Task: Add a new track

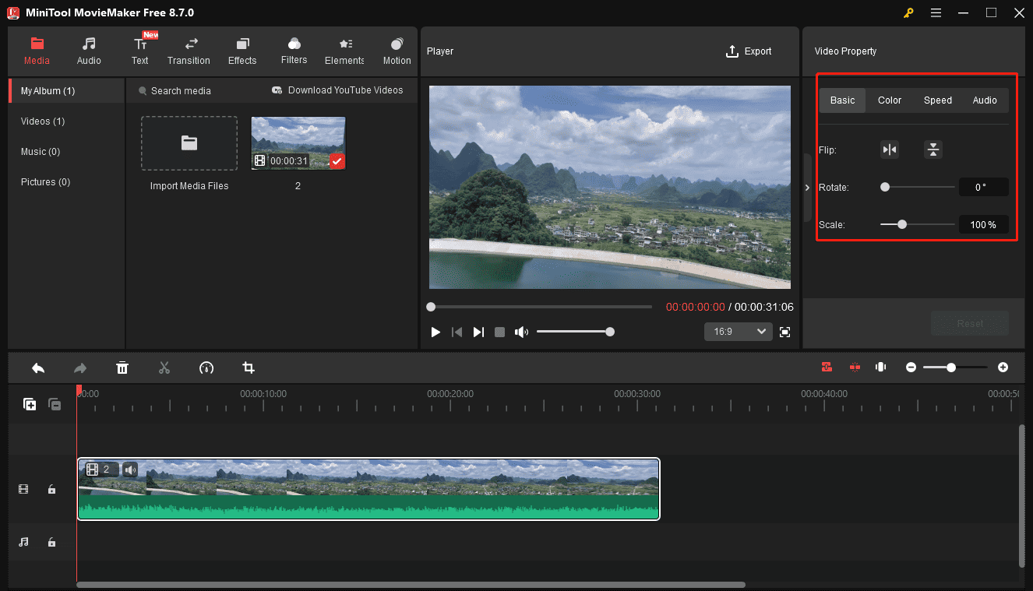Action: (x=30, y=404)
